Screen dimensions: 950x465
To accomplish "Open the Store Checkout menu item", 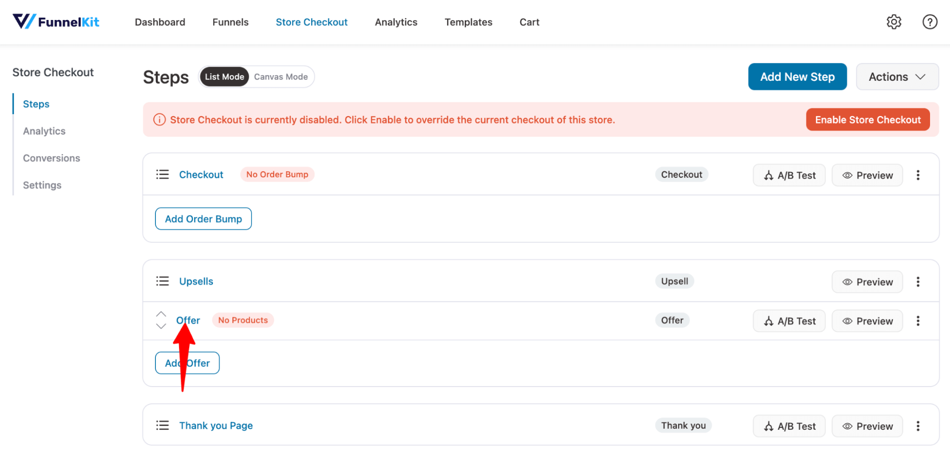I will pos(312,22).
